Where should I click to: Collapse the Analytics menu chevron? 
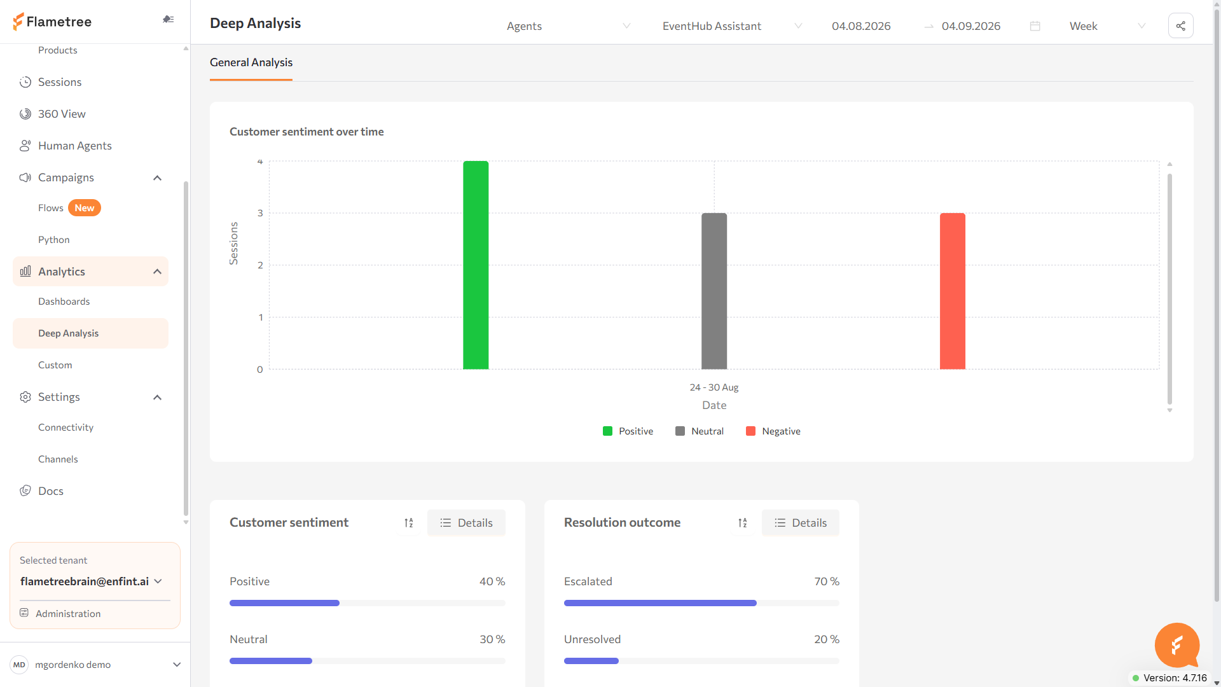[158, 272]
